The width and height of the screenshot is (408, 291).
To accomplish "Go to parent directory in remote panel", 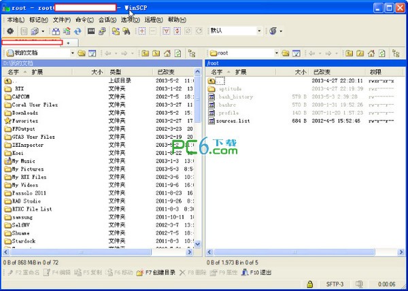I will pyautogui.click(x=349, y=53).
